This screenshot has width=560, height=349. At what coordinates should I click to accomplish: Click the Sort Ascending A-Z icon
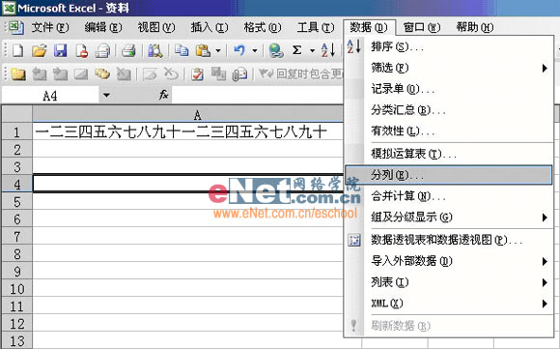pos(328,50)
